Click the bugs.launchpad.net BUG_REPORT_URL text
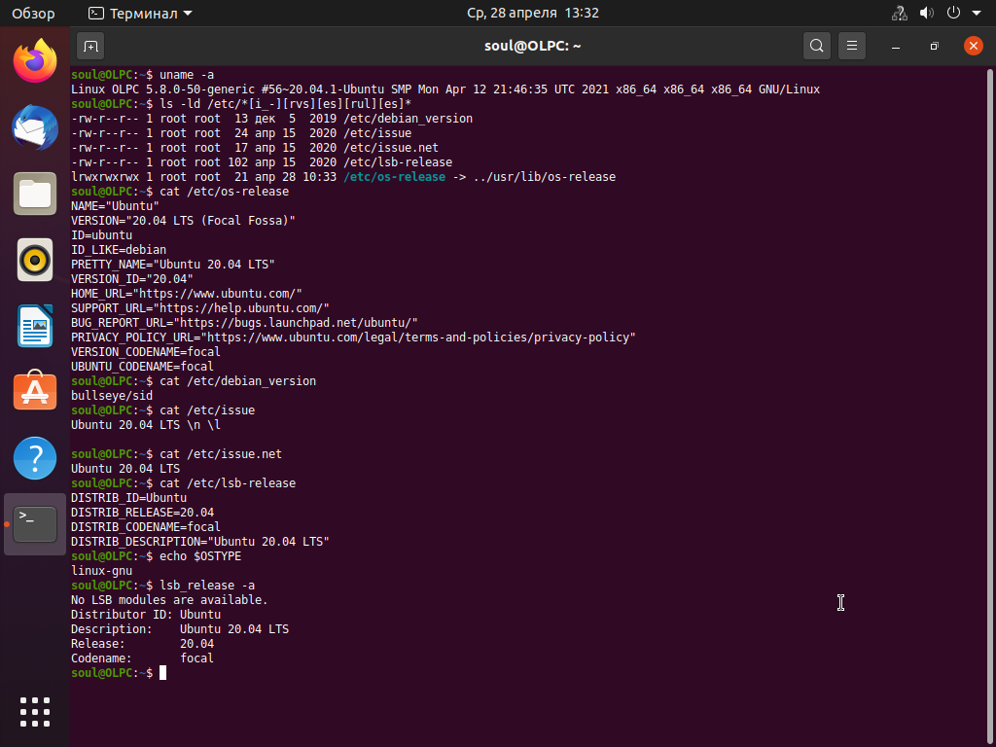996x747 pixels. coord(296,323)
